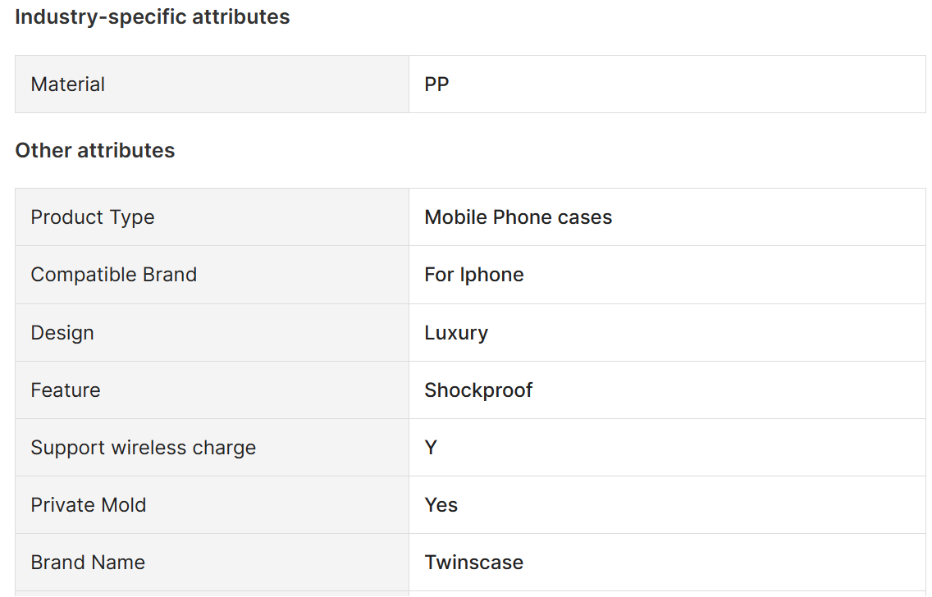Viewport: 932px width, 597px height.
Task: Click the Product Type label
Action: (x=93, y=217)
